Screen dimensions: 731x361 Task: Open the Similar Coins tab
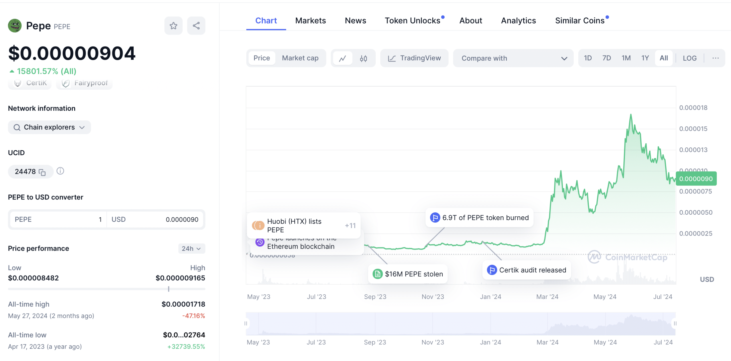pos(580,21)
